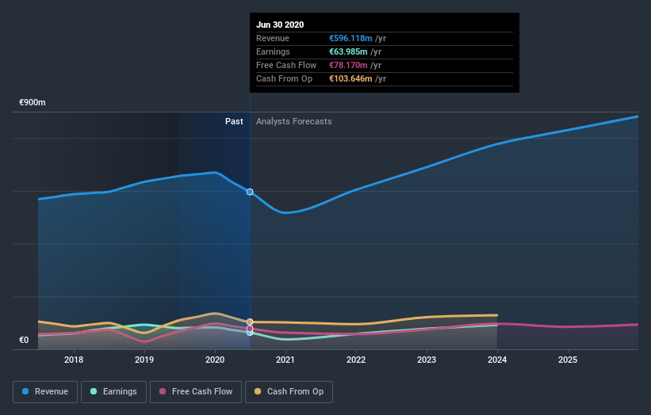Click the 2021 x-axis label
Viewport: 651px width, 415px height.
[285, 360]
